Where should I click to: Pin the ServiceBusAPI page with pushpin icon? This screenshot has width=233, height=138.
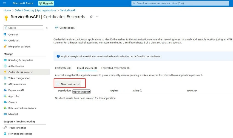pos(91,17)
